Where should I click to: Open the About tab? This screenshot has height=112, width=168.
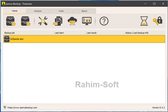point(85,11)
